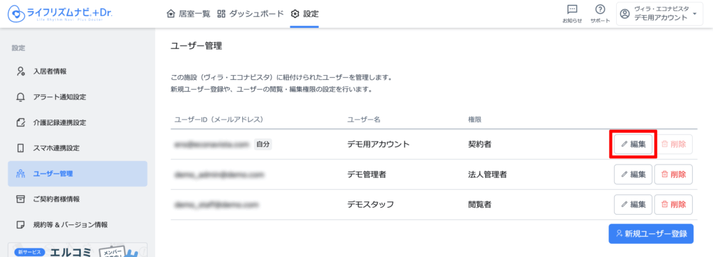This screenshot has width=713, height=257.
Task: Click the 規約等&バージョン情報 note icon
Action: [20, 224]
